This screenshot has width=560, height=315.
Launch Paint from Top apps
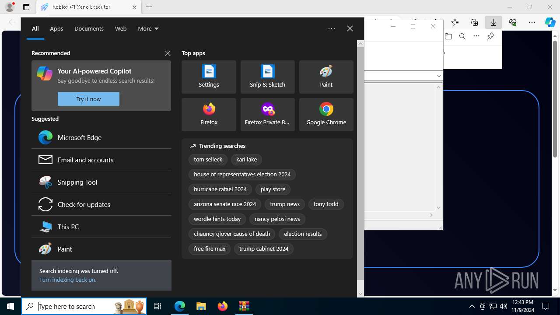click(326, 77)
